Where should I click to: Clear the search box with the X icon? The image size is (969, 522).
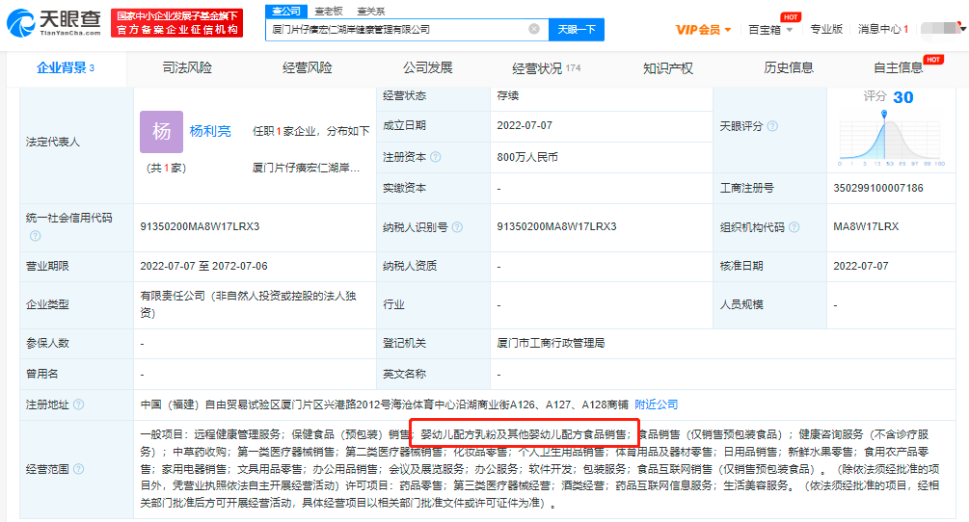point(534,29)
